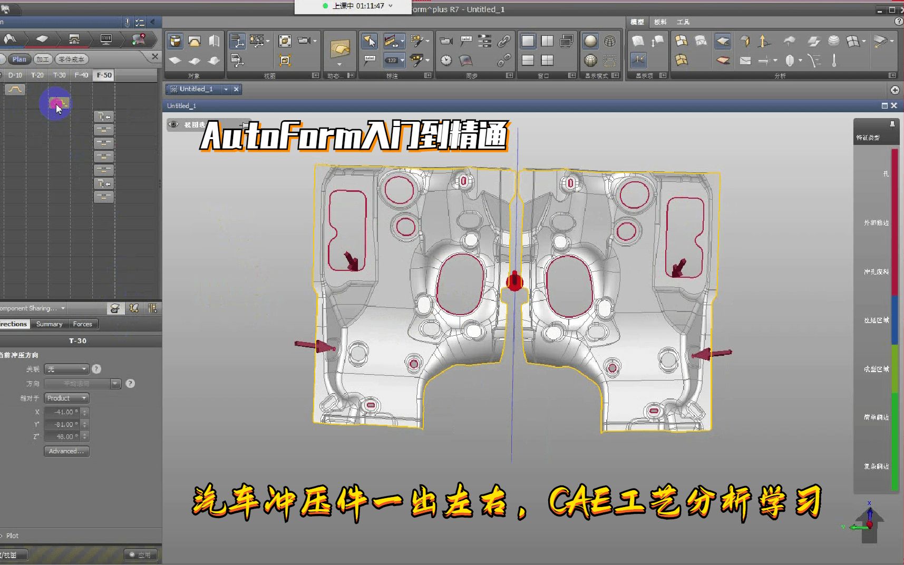904x565 pixels.
Task: Toggle the 零件成本 pill button
Action: (72, 59)
